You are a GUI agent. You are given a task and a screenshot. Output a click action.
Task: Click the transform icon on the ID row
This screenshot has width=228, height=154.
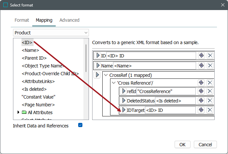coord(201,55)
